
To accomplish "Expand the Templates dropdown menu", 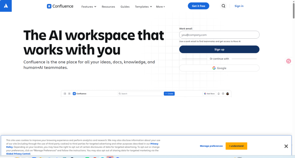I will pos(143,7).
